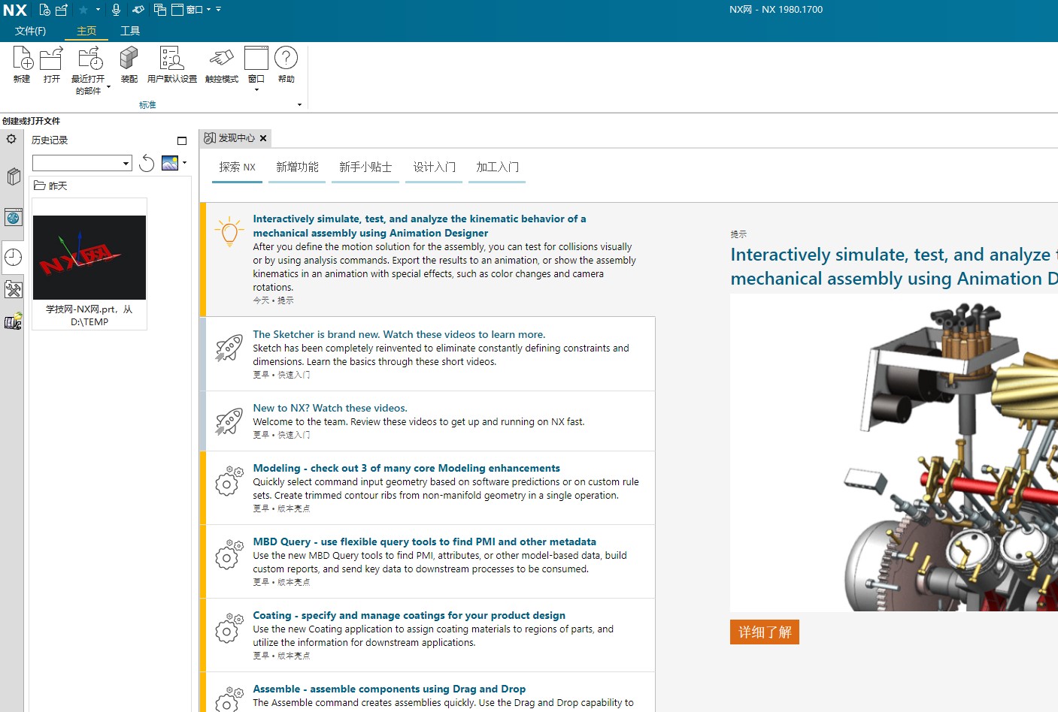
Task: Open the quick access toolbar customize arrow
Action: [219, 10]
